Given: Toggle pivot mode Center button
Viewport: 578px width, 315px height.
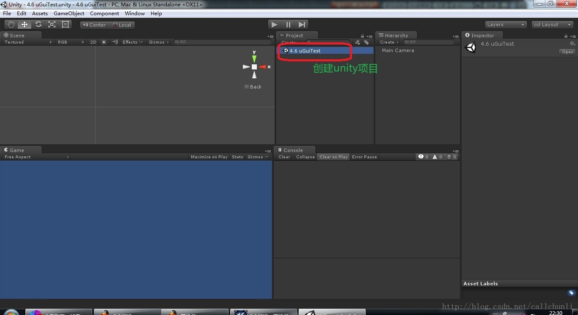Looking at the screenshot, I should click(x=94, y=25).
